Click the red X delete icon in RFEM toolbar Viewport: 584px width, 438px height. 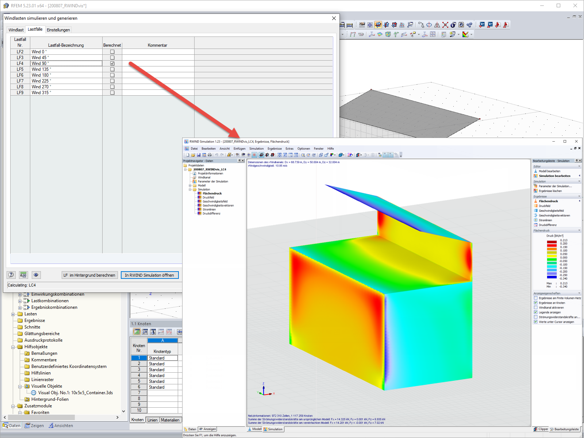445,25
